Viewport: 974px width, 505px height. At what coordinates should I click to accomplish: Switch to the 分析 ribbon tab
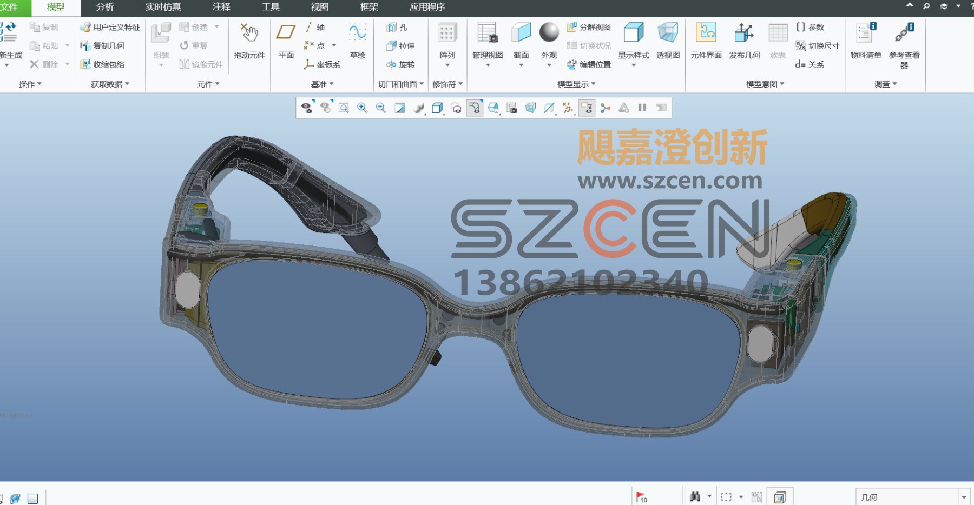pos(105,7)
